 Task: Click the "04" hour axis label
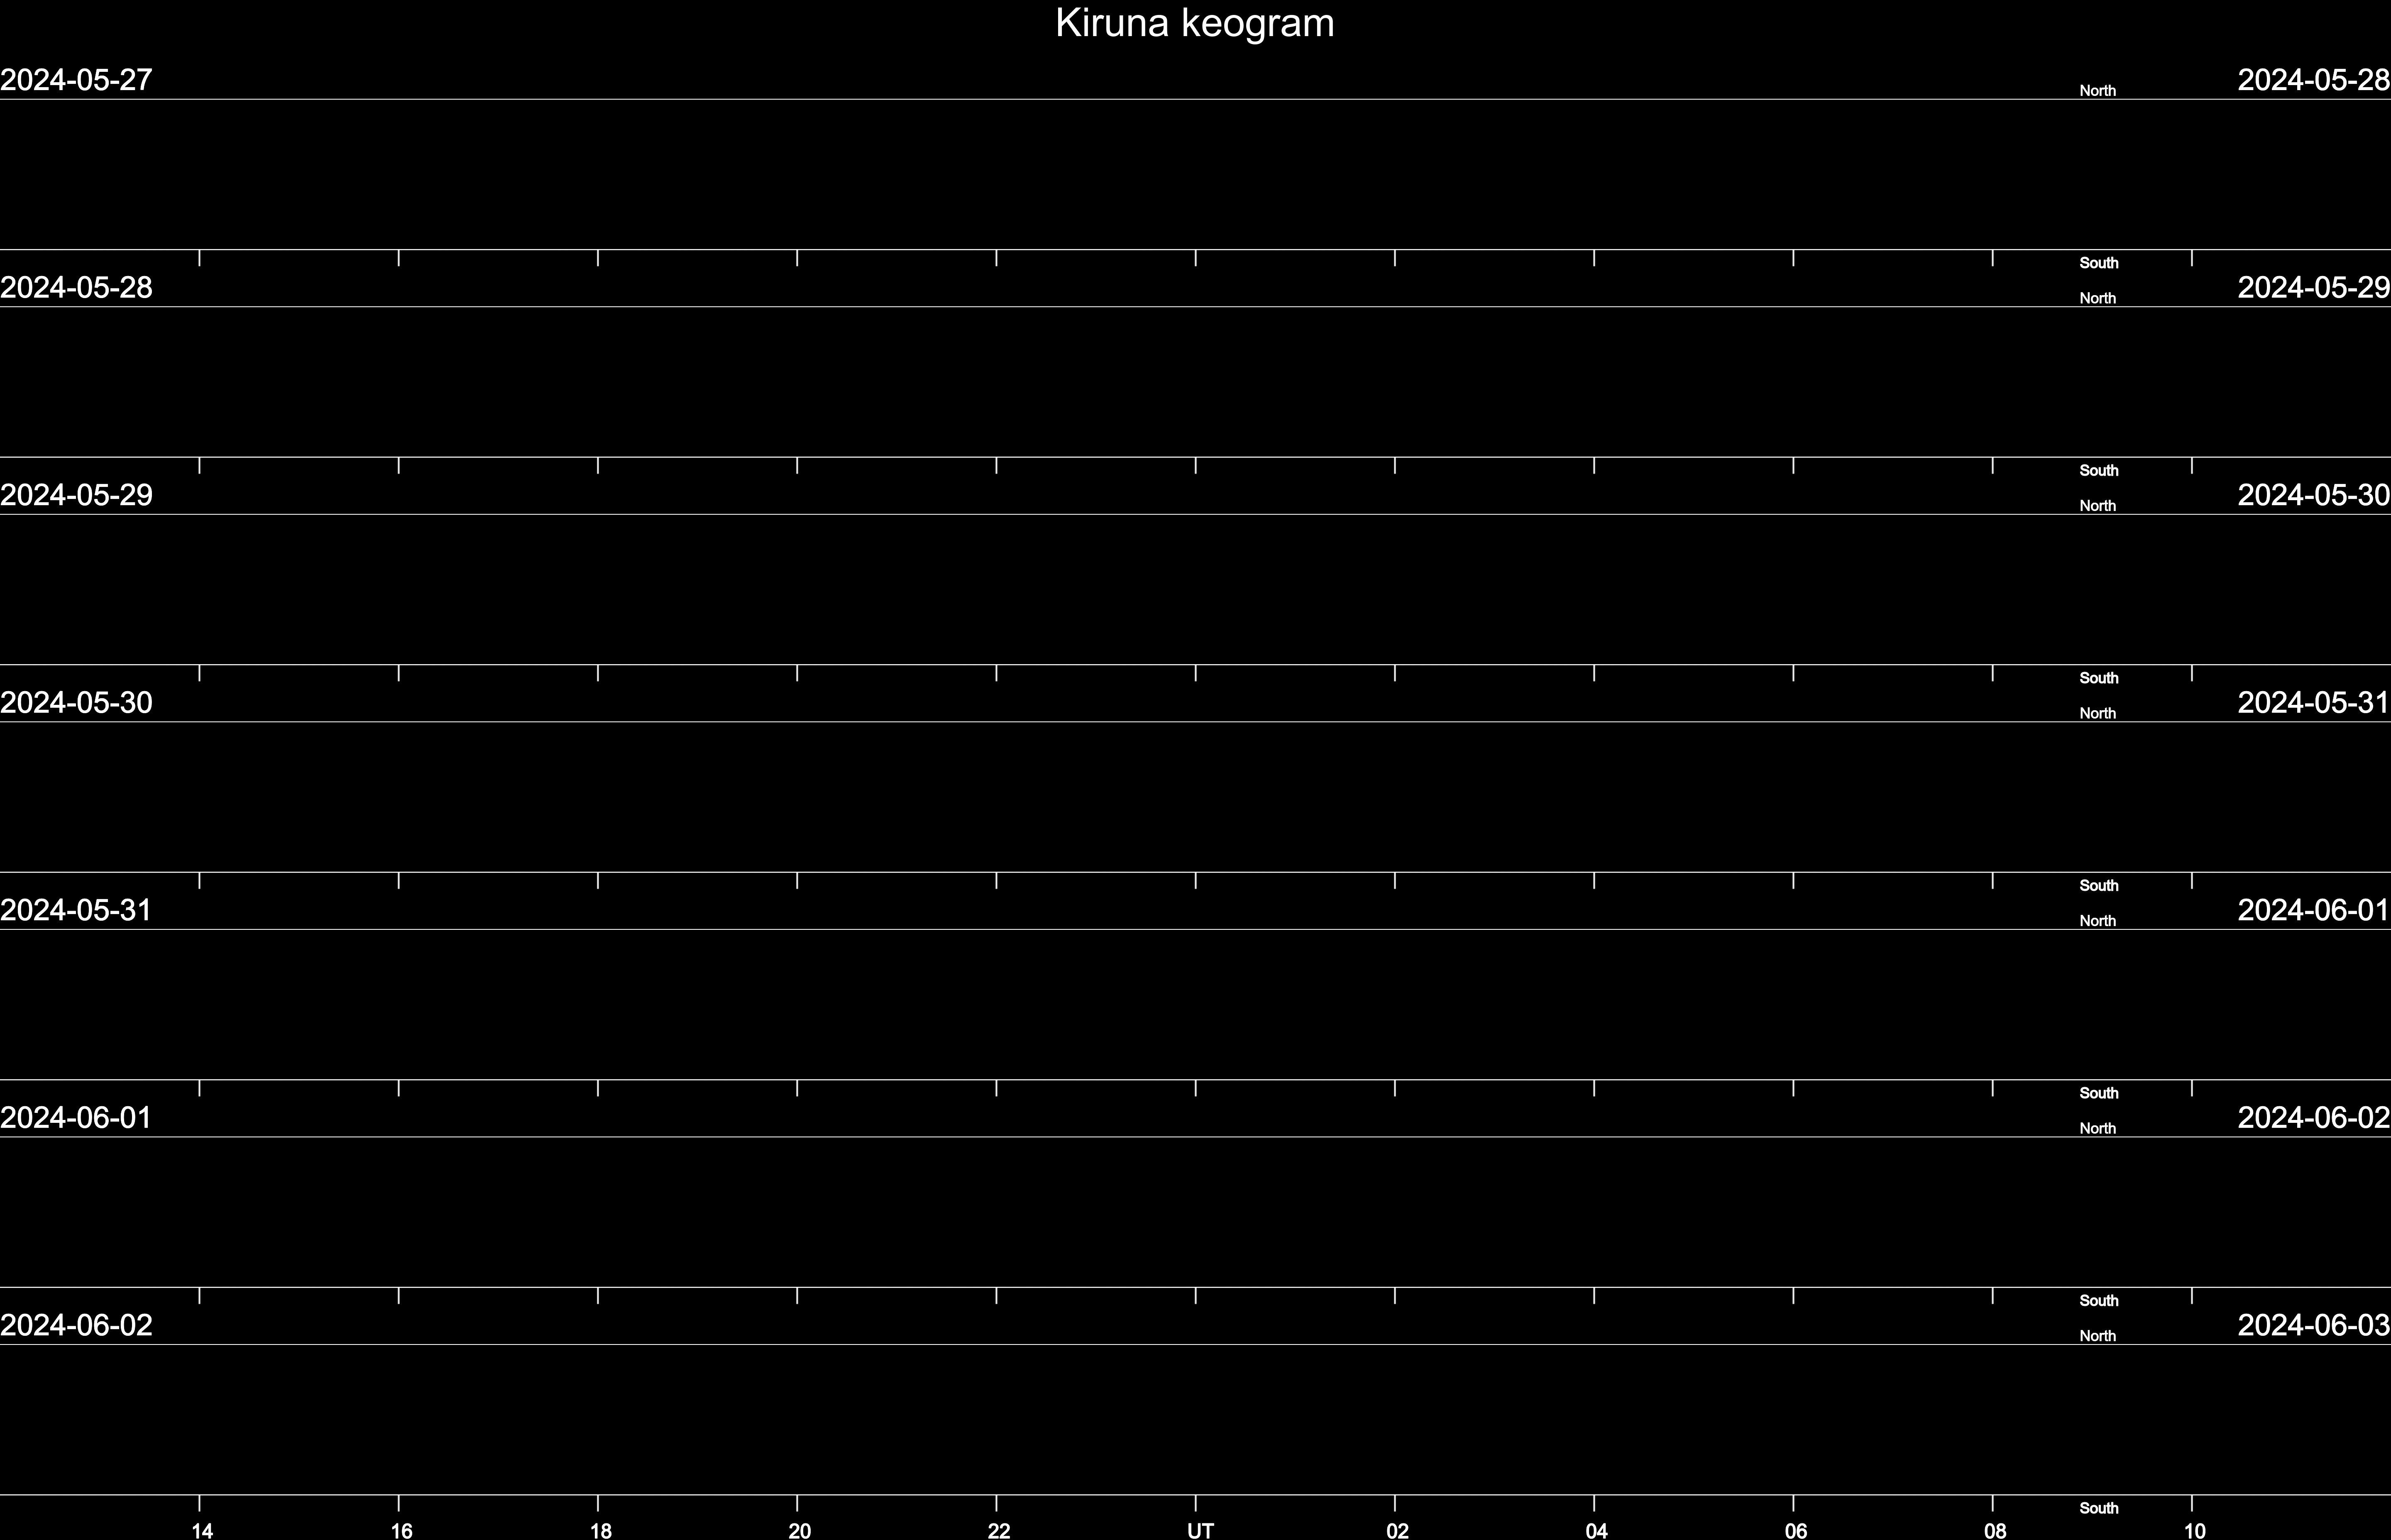[1596, 1530]
